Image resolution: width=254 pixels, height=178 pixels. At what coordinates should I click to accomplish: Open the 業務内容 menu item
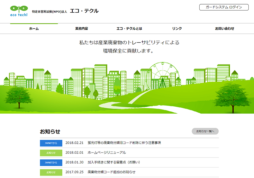pos(81,29)
